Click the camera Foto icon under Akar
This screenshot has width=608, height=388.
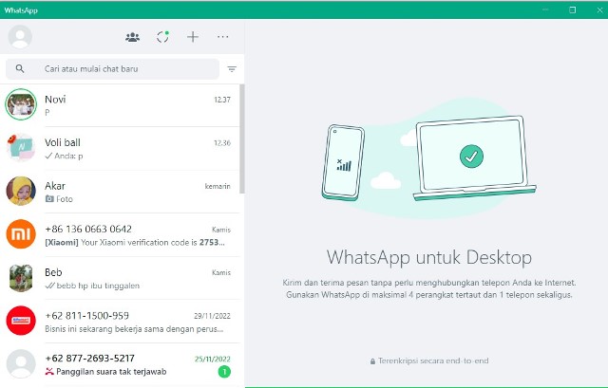[49, 198]
